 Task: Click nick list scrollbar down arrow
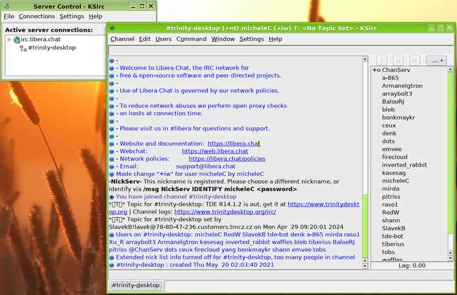pyautogui.click(x=450, y=258)
